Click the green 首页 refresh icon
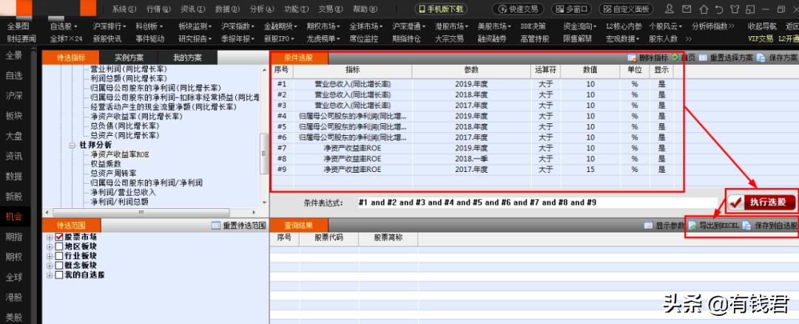 (675, 58)
